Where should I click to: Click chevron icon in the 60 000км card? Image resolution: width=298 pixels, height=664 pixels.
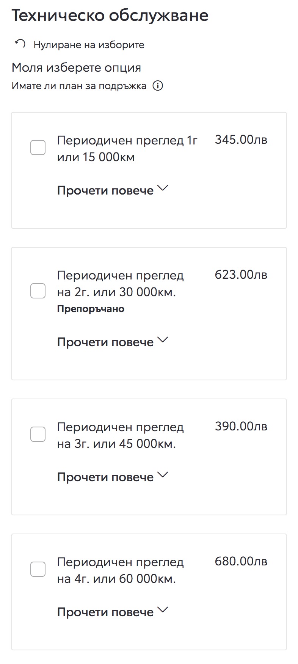coord(163,610)
